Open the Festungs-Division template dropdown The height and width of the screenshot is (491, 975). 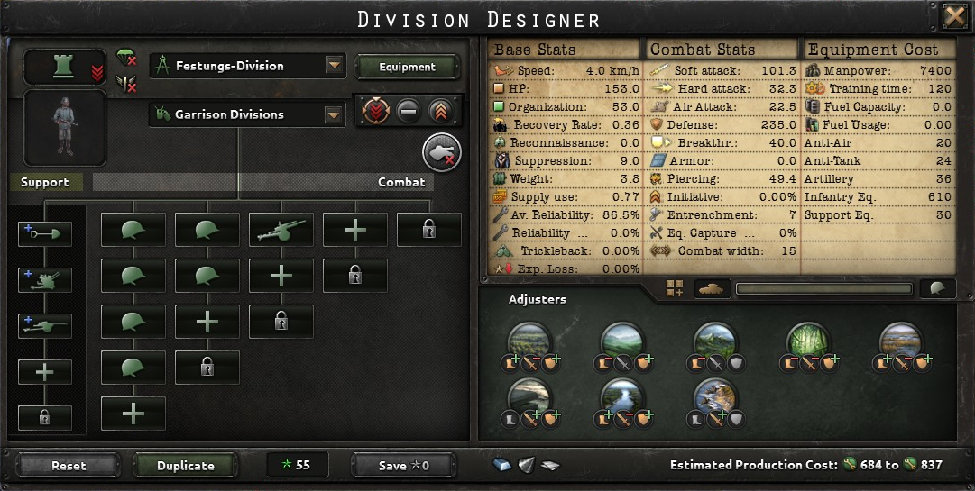[x=247, y=66]
